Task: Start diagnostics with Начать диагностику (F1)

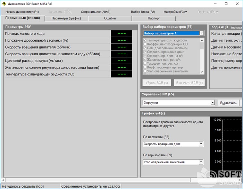Action: point(22,12)
